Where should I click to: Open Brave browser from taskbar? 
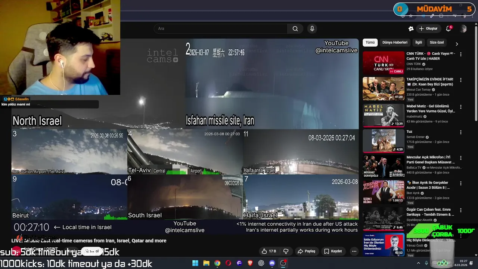250,263
